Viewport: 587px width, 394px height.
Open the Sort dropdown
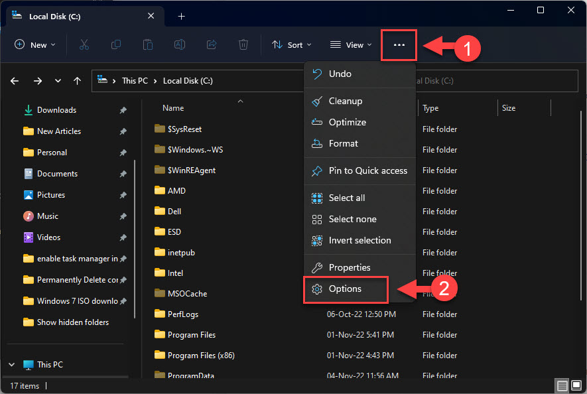[x=292, y=44]
